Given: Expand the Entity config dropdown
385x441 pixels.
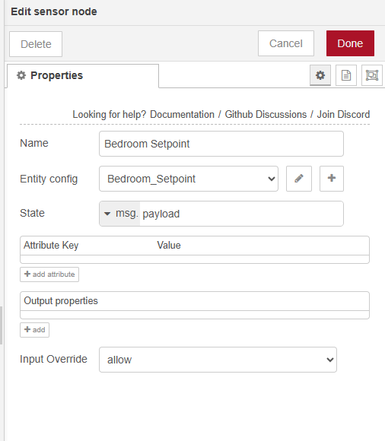Looking at the screenshot, I should coord(189,179).
